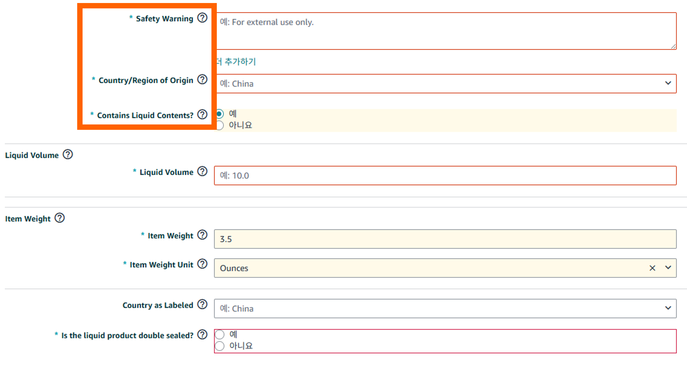Screen dimensions: 687x369
Task: Clear the Ounces selection with X
Action: (652, 268)
